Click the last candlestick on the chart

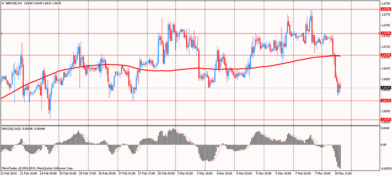click(x=340, y=87)
